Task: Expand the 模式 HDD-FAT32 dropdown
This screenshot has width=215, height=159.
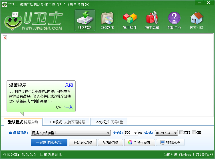Action: [x=166, y=133]
